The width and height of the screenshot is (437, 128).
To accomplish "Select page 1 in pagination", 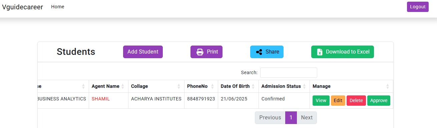I will coord(291,118).
